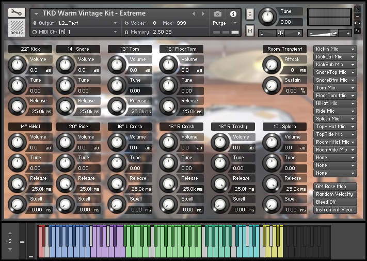The width and height of the screenshot is (367, 261).
Task: Click the PV button in header
Action: (x=357, y=30)
